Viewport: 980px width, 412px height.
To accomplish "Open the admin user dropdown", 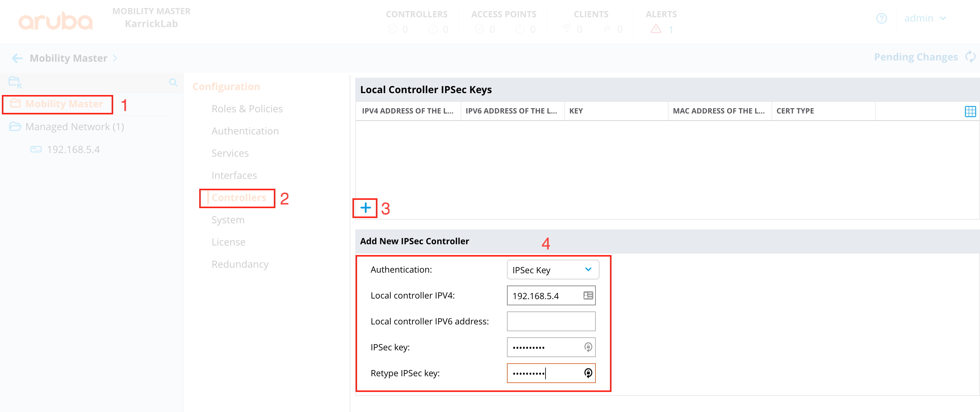I will [x=925, y=18].
